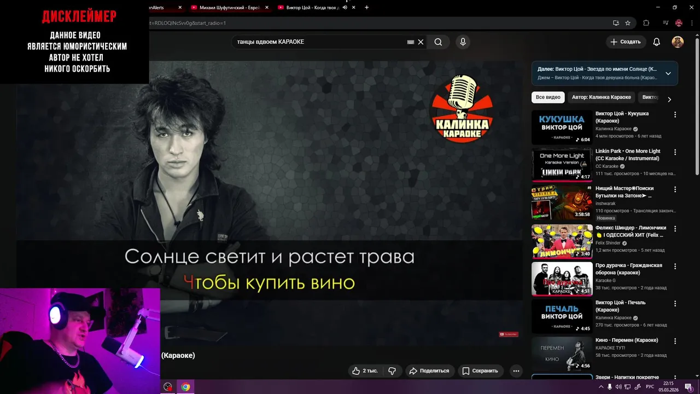Image resolution: width=700 pixels, height=394 pixels.
Task: Open the OBS icon on the taskbar
Action: coord(168,387)
